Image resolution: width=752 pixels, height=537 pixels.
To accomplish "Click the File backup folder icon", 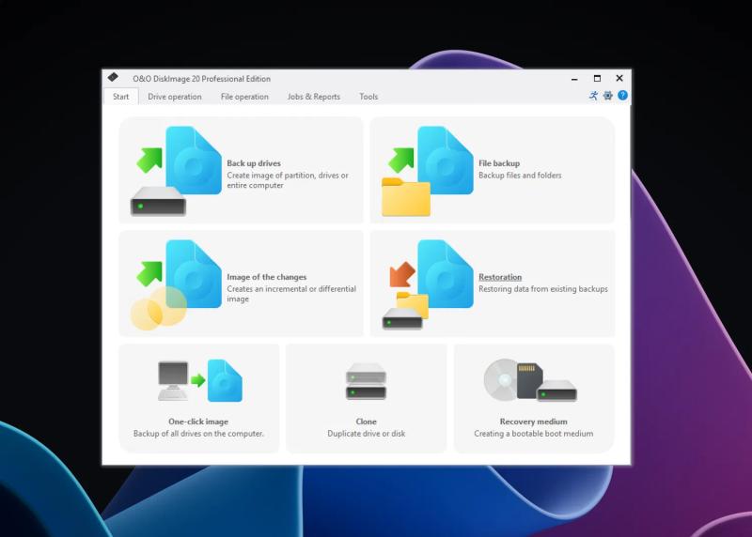I will pyautogui.click(x=406, y=197).
